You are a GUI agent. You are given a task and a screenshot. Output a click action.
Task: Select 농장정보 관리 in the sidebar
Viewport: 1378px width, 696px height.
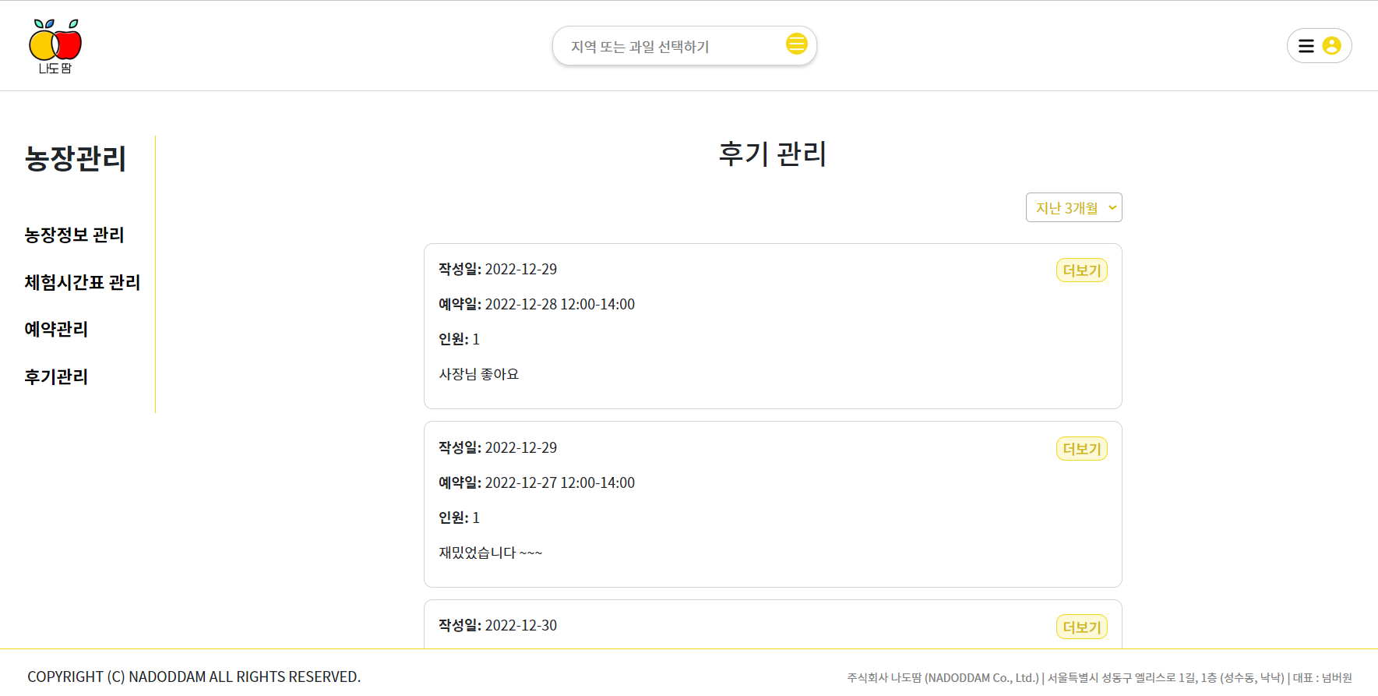[x=74, y=235]
